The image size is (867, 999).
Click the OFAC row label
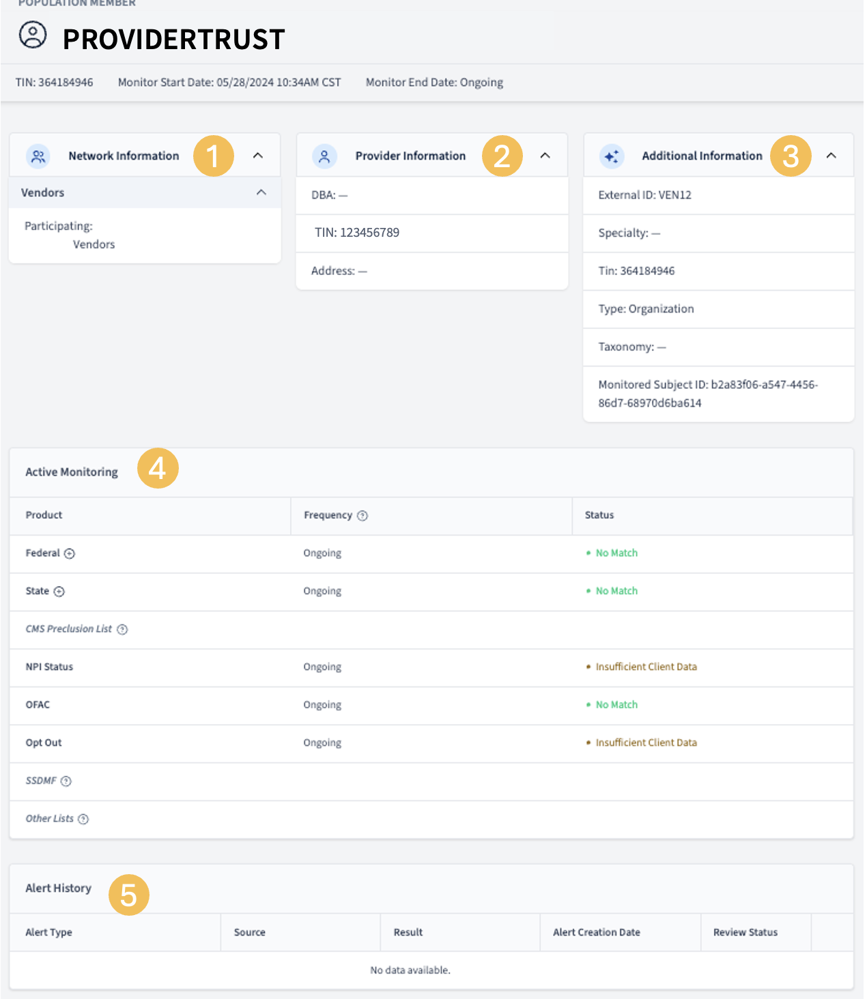point(38,705)
